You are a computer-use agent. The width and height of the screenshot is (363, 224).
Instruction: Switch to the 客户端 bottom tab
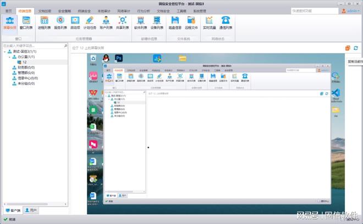click(13, 210)
